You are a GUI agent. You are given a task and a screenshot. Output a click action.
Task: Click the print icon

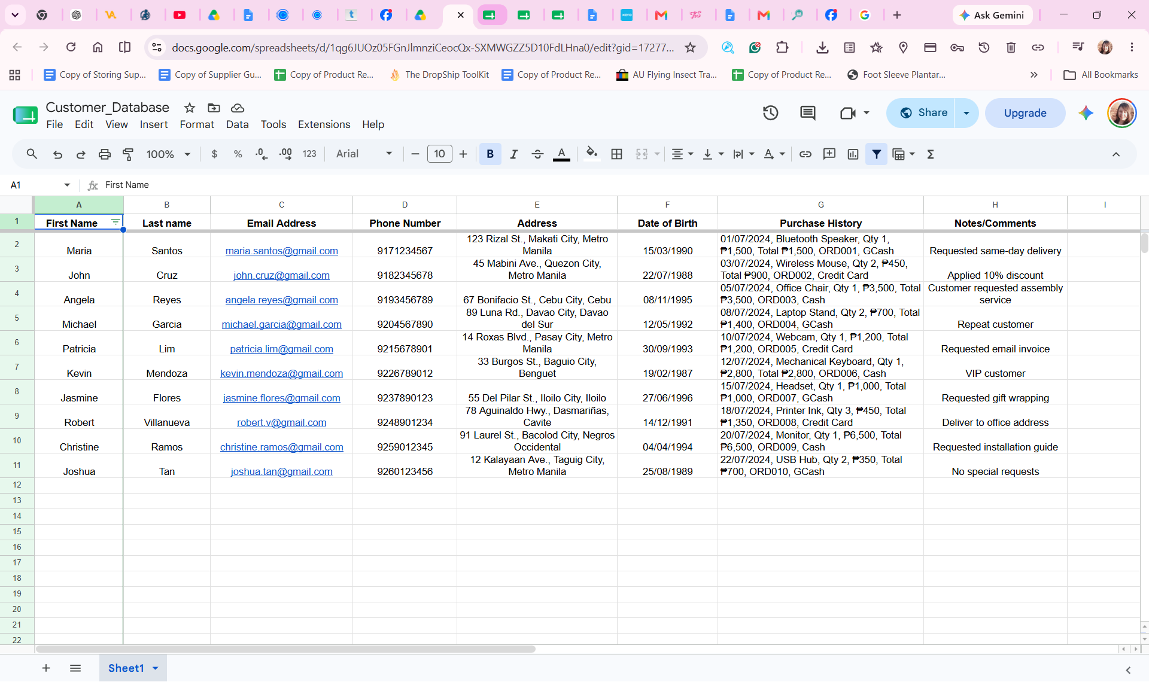coord(105,154)
